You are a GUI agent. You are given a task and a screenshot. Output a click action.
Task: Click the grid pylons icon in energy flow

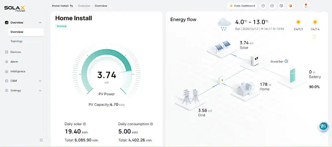(x=191, y=96)
